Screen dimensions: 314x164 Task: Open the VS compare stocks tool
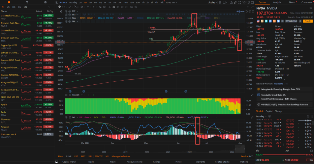[x=244, y=2]
